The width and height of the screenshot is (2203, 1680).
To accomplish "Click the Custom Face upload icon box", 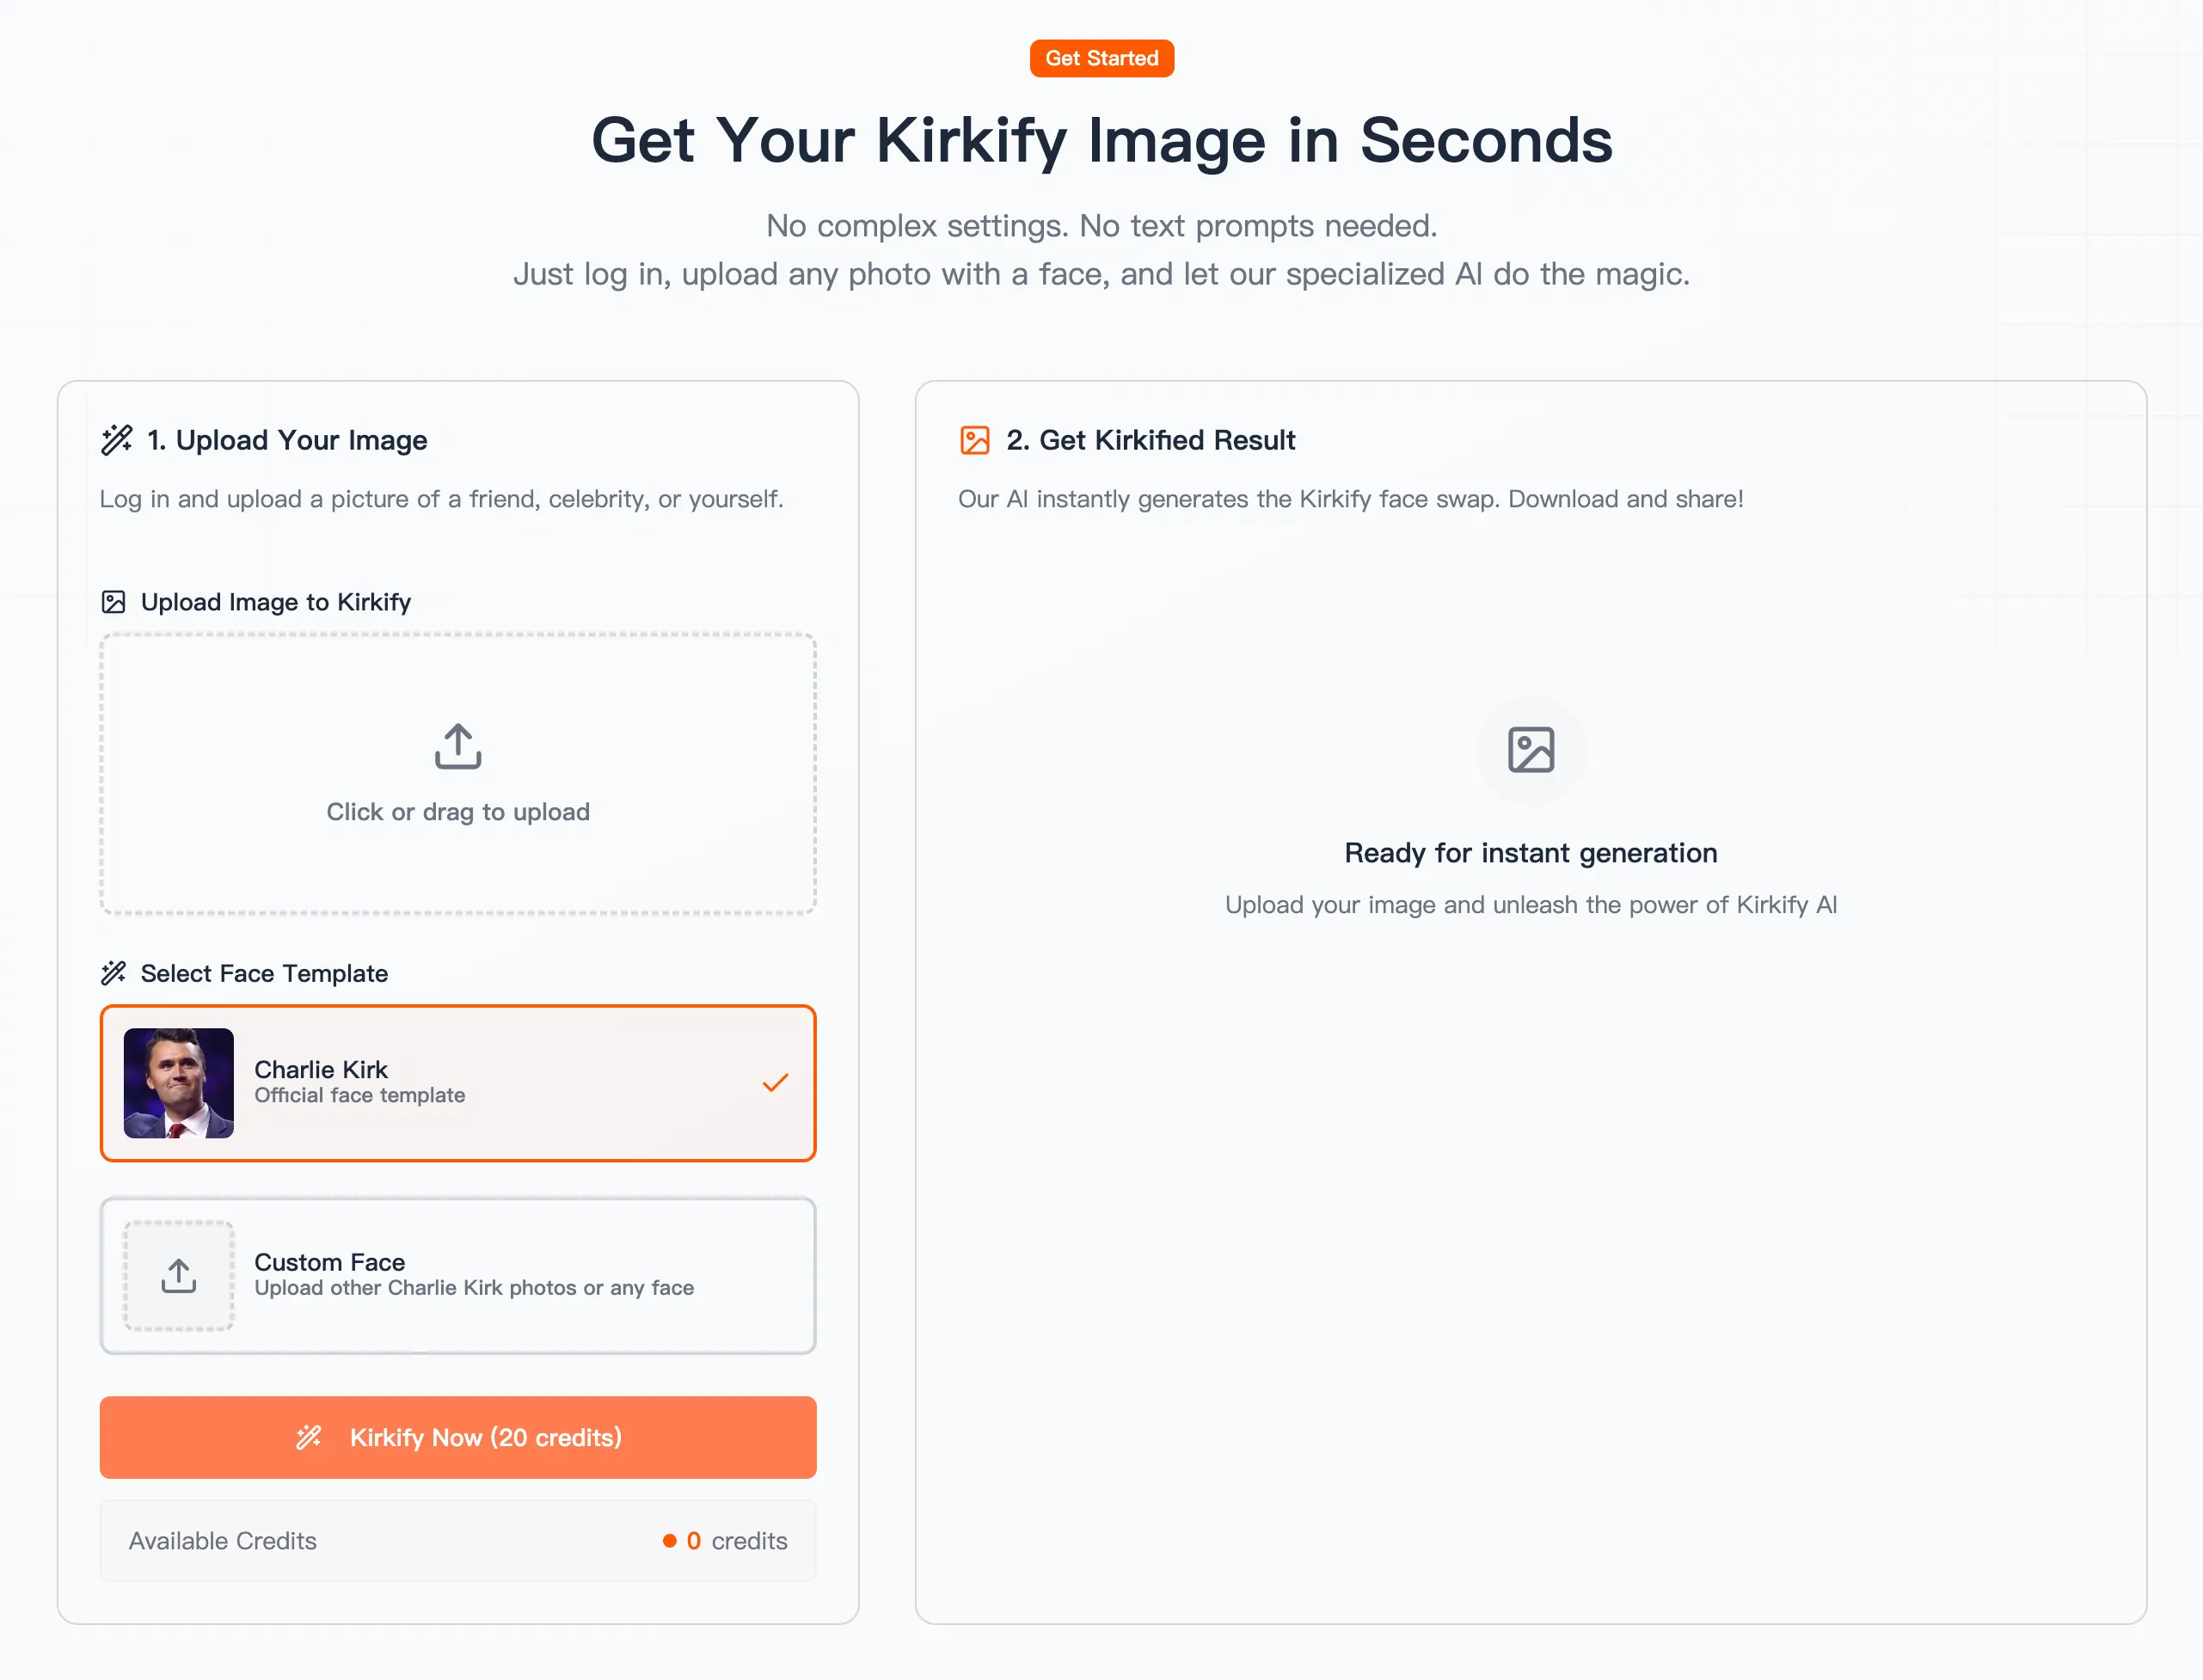I will coord(179,1275).
